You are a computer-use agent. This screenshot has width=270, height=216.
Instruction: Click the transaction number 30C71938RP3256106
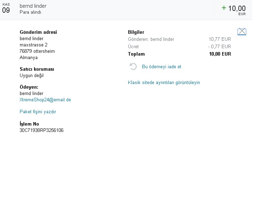click(x=41, y=131)
